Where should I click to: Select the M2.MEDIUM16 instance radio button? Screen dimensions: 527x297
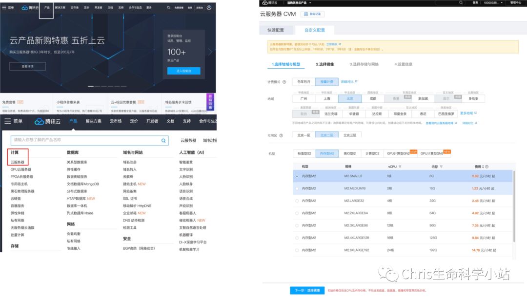(297, 189)
